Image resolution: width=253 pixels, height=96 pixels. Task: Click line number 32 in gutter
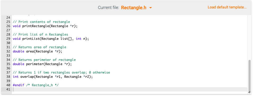(x=8, y=51)
